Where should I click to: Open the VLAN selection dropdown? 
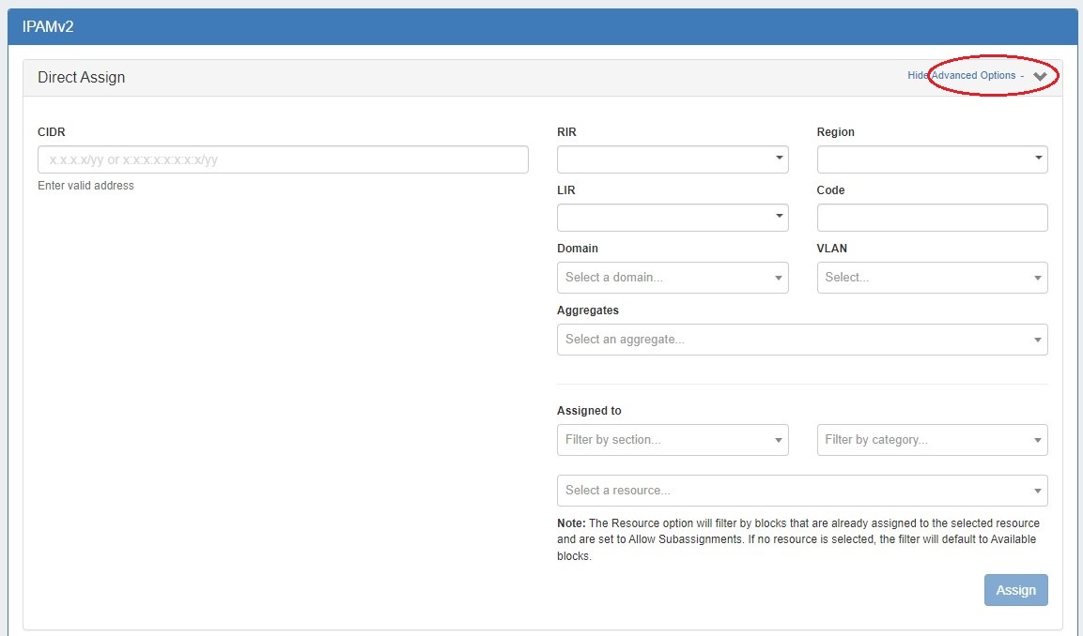click(x=932, y=278)
